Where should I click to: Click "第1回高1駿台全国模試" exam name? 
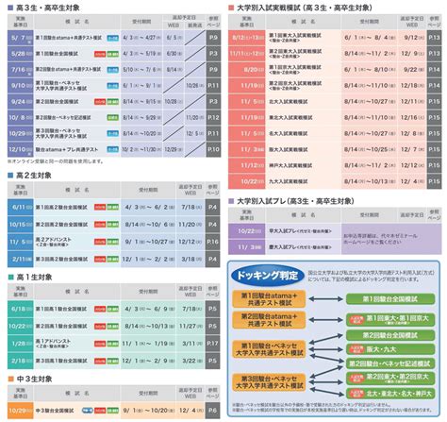pyautogui.click(x=61, y=309)
